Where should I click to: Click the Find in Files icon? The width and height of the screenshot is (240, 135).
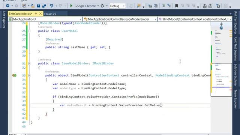tap(139, 6)
